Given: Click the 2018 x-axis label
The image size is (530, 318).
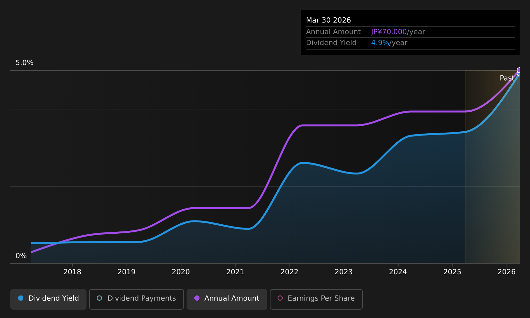Looking at the screenshot, I should point(72,272).
